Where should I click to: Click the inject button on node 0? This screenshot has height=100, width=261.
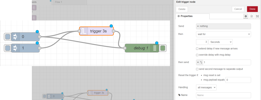click(x=8, y=37)
